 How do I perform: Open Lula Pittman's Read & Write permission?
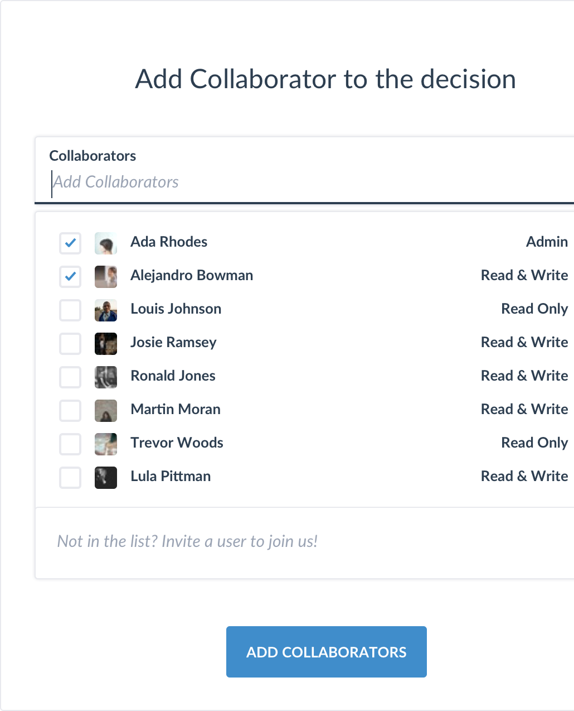coord(524,476)
